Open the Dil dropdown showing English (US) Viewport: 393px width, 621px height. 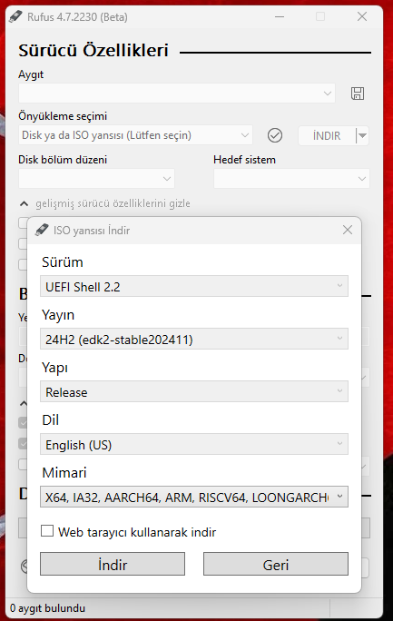194,444
